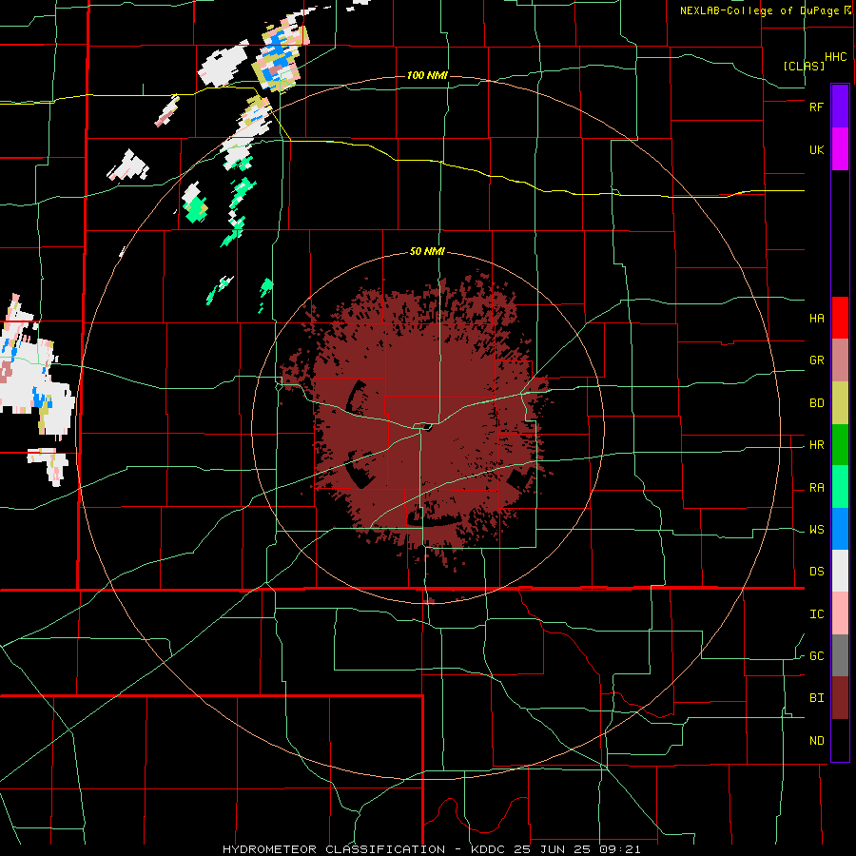Image resolution: width=856 pixels, height=856 pixels.
Task: Click the IC legend label
Action: [x=816, y=614]
